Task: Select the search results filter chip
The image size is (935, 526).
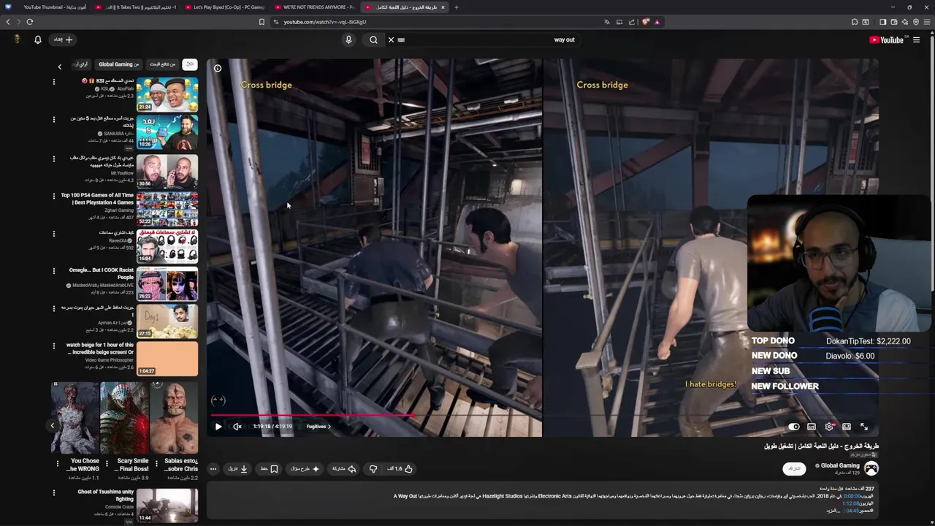Action: (163, 64)
